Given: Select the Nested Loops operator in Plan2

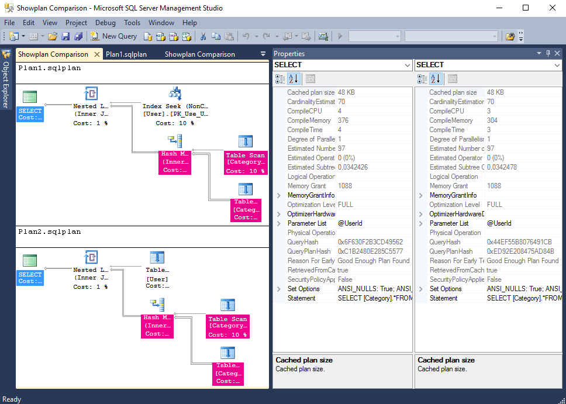Looking at the screenshot, I should [91, 257].
